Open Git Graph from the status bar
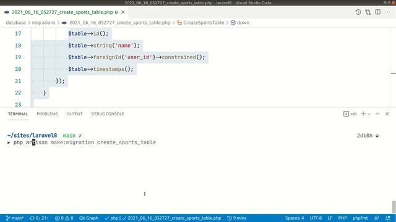Screen dimensions: 396x222 click(x=88, y=218)
